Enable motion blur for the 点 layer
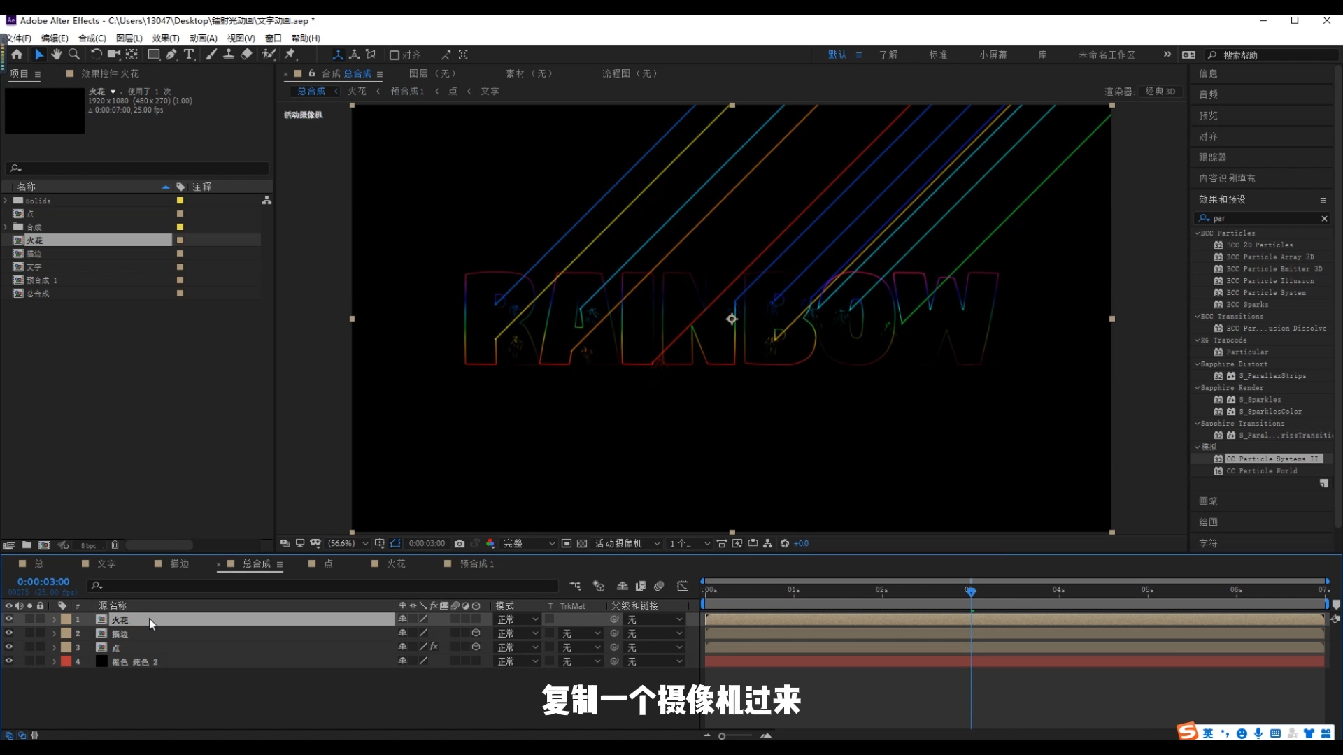Viewport: 1343px width, 755px height. pyautogui.click(x=454, y=647)
